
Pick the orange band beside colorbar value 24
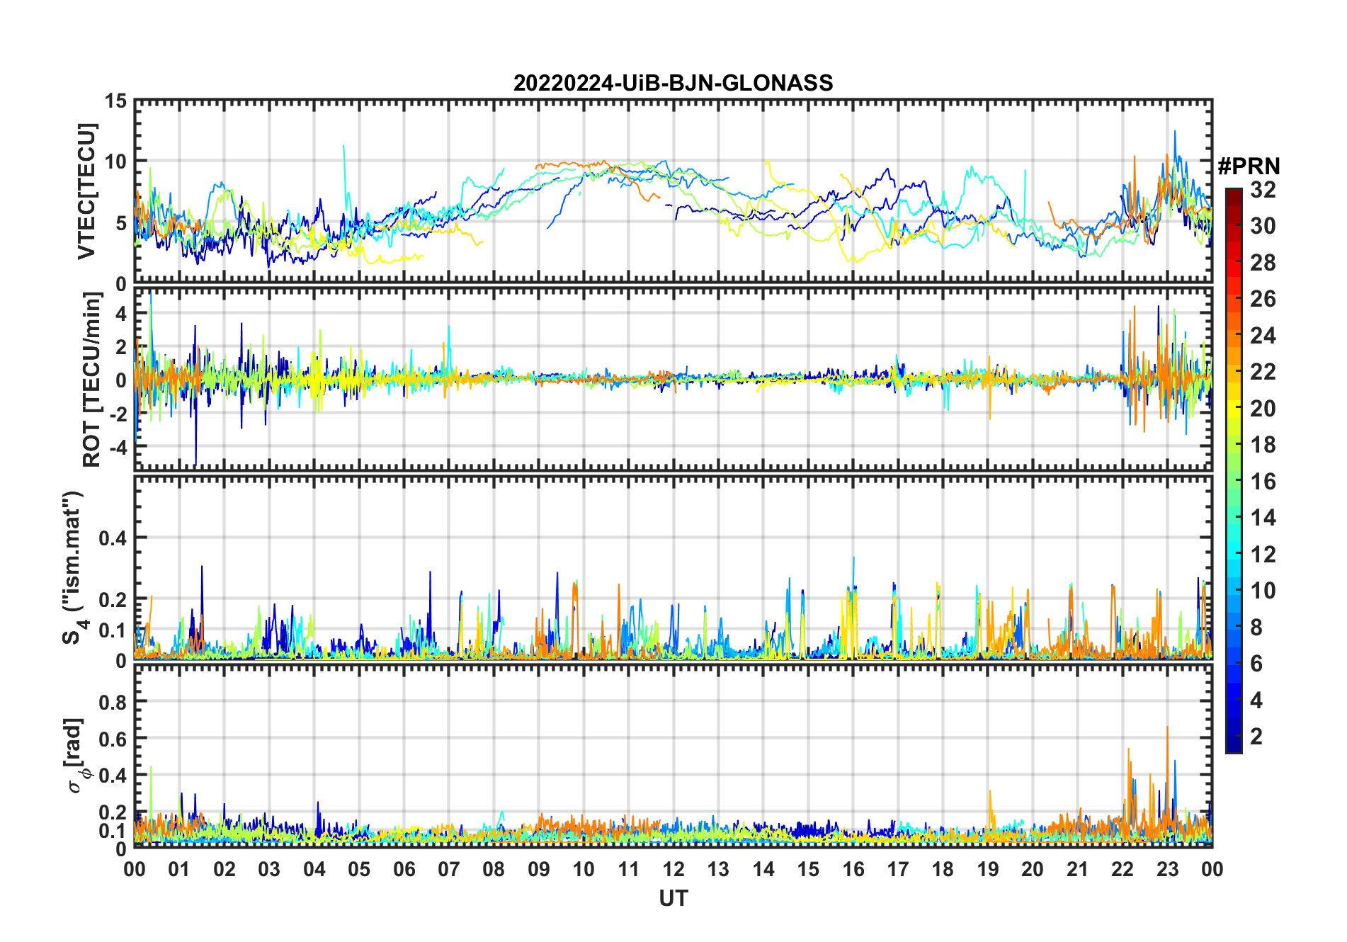[x=1234, y=334]
